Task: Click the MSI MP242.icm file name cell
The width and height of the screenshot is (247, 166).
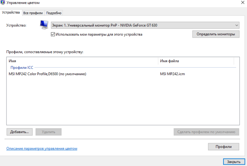Action: pos(173,74)
